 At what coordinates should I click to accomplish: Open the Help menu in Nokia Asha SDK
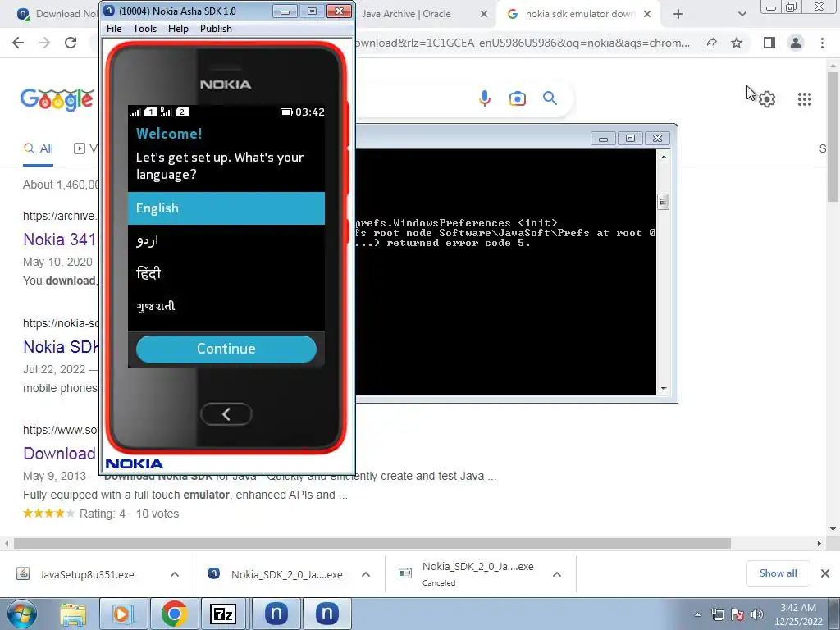point(178,29)
